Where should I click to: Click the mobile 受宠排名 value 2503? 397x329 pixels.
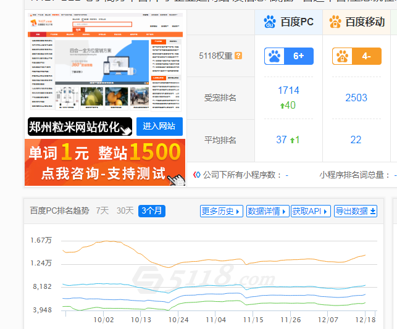pyautogui.click(x=356, y=98)
